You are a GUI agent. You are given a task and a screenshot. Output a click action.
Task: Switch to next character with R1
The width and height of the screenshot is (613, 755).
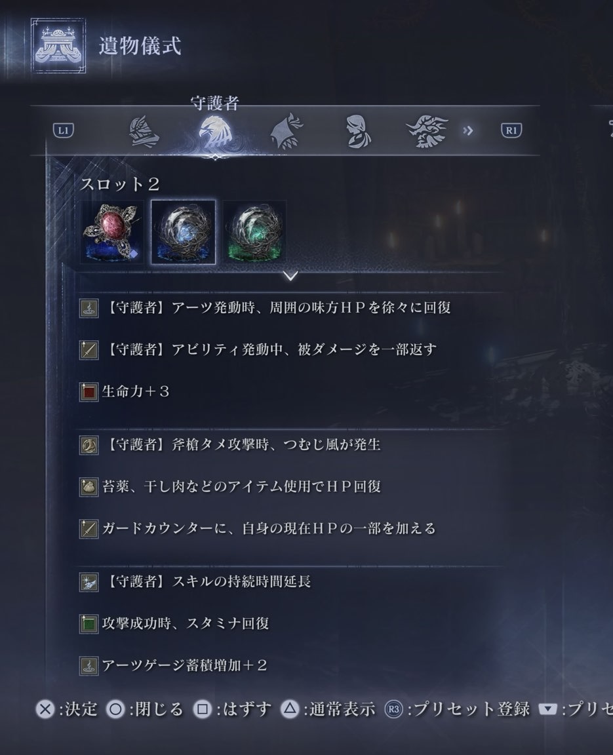pyautogui.click(x=511, y=130)
